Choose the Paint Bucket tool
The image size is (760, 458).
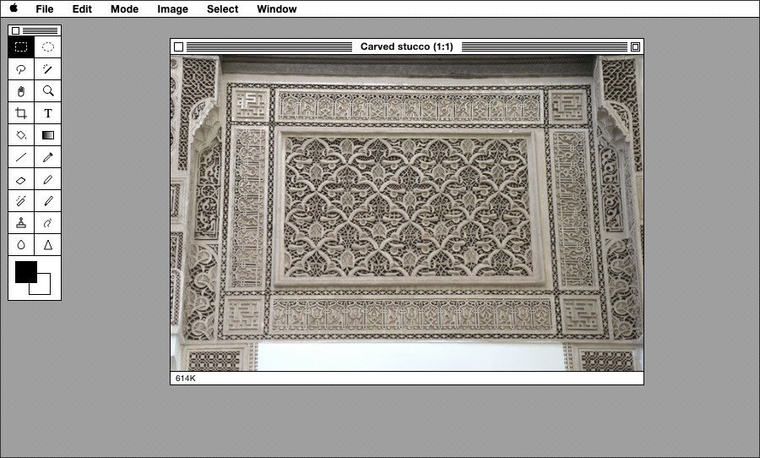21,135
